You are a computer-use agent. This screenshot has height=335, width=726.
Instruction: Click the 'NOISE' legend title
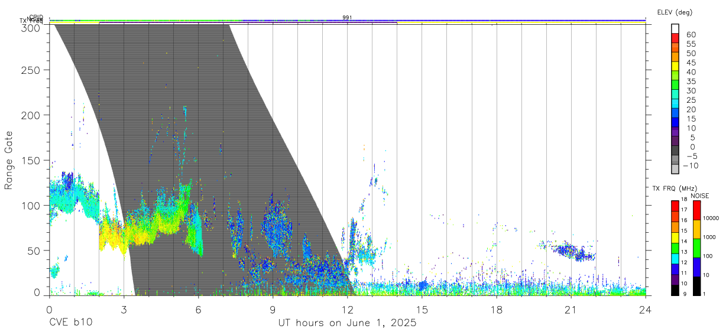point(700,196)
